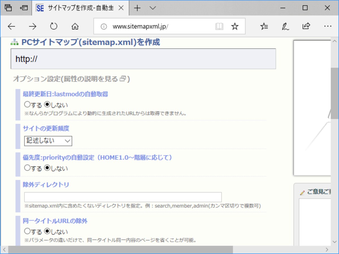Image resolution: width=339 pixels, height=254 pixels.
Task: Select する for 同一タイトルURLの除外
Action: (x=27, y=231)
